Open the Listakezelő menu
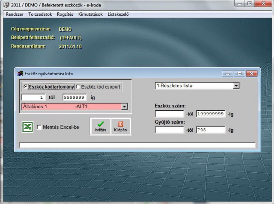 point(118,14)
